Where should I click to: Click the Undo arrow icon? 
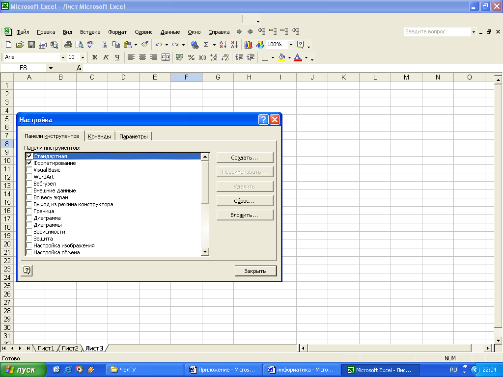[159, 45]
